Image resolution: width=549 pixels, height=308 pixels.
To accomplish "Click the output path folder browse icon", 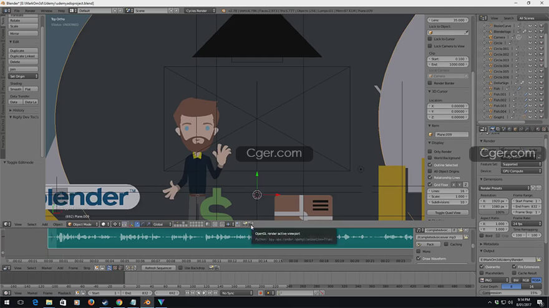I will 538,260.
